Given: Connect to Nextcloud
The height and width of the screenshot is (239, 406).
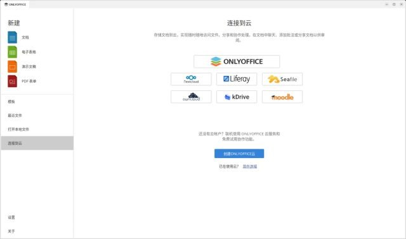Looking at the screenshot, I should (191, 79).
